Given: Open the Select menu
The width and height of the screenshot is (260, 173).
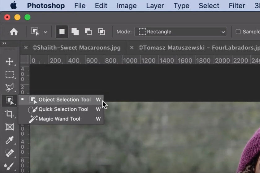Looking at the screenshot, I should pyautogui.click(x=209, y=6).
